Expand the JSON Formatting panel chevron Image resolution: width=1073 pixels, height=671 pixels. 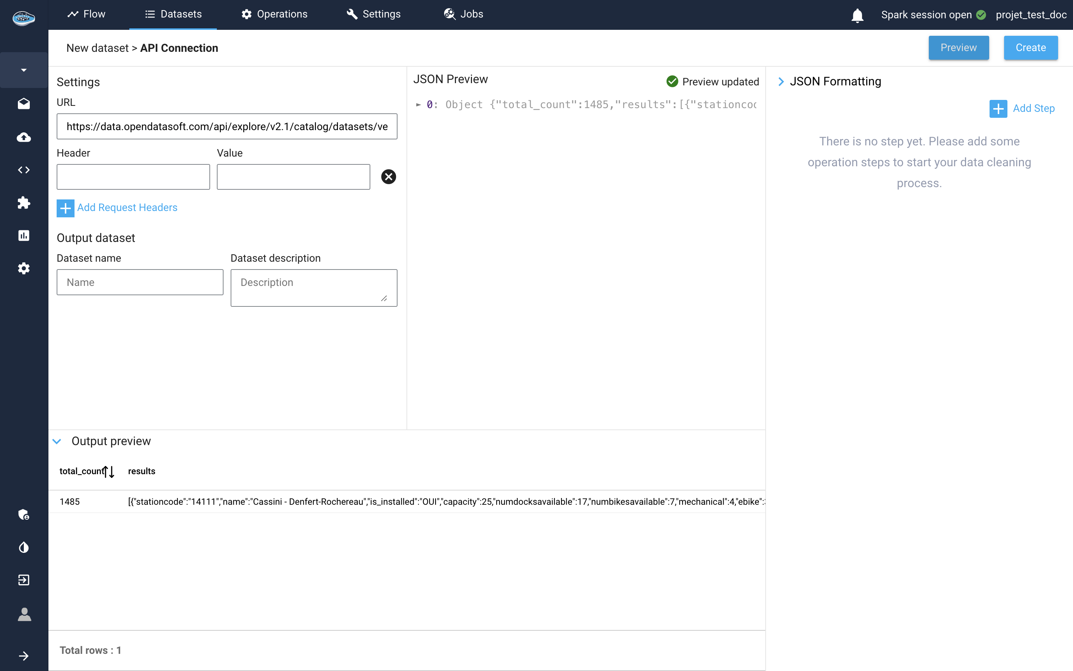781,82
